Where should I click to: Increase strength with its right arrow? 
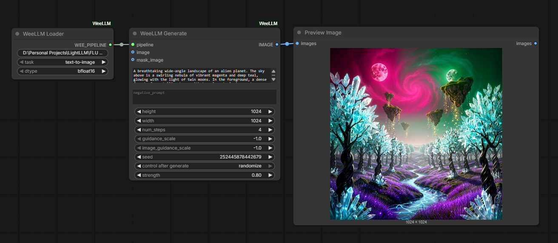[x=270, y=175]
